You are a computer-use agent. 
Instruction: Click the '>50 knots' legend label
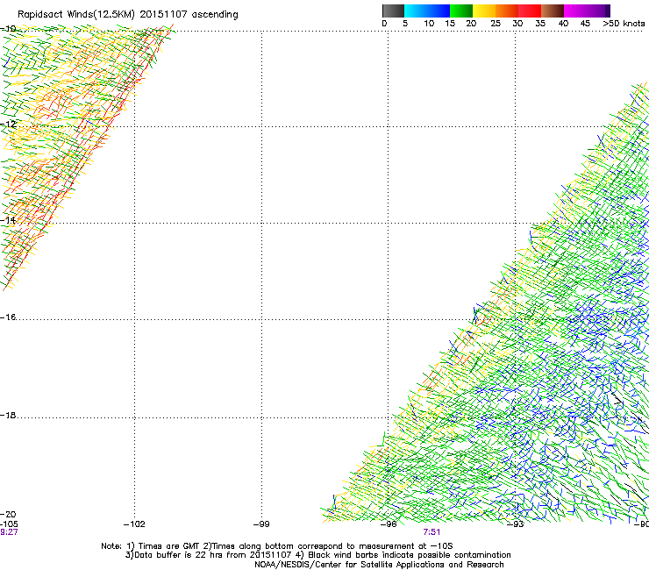(x=624, y=24)
